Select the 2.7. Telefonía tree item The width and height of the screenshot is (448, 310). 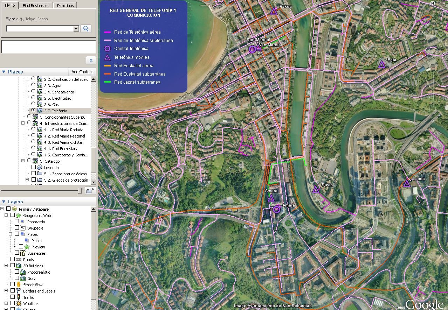tap(56, 111)
